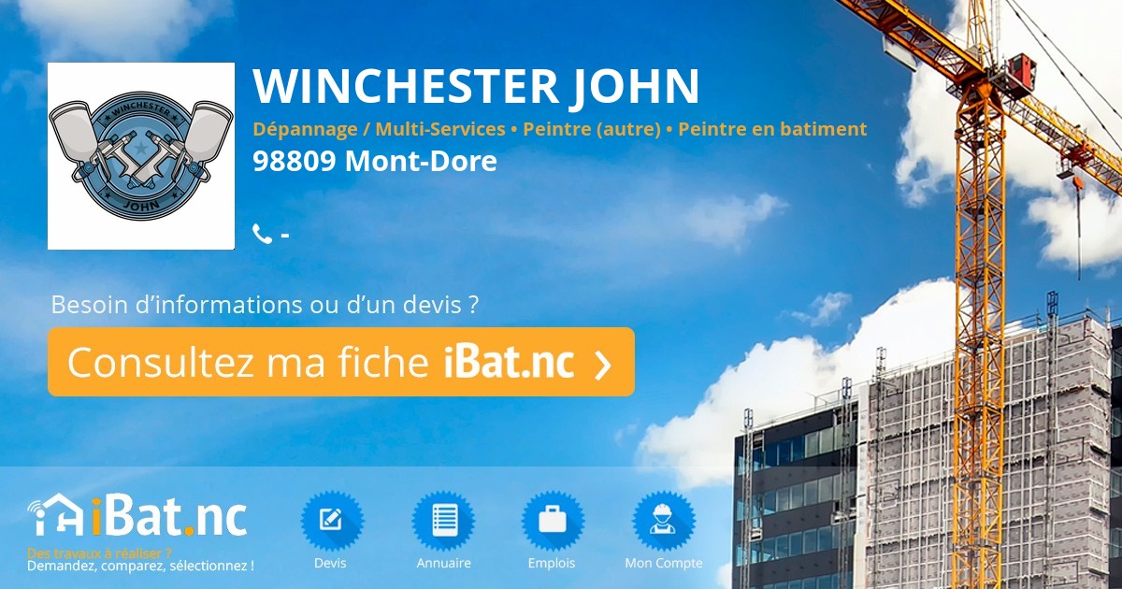Viewport: 1122px width, 589px height.
Task: Click the WINCHESTER JOHN heading
Action: coord(477,85)
